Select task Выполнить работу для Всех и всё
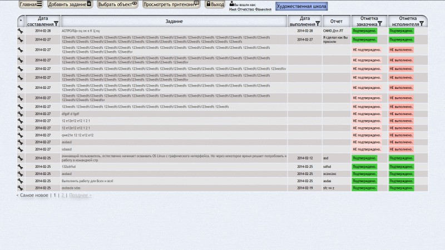Screen dimensions: 445x250 click(87, 181)
